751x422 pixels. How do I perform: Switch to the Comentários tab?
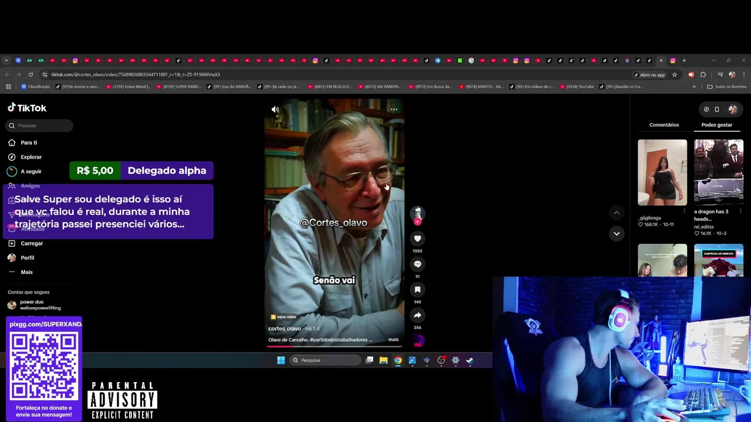[664, 125]
